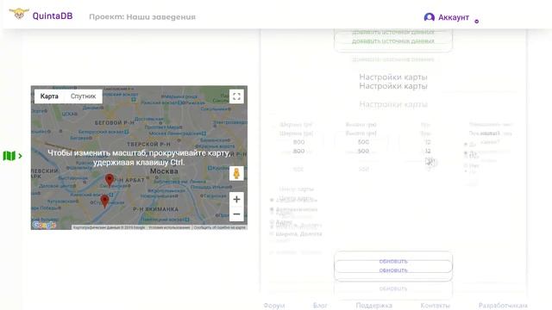
Task: Zoom out with the minus button
Action: click(236, 214)
